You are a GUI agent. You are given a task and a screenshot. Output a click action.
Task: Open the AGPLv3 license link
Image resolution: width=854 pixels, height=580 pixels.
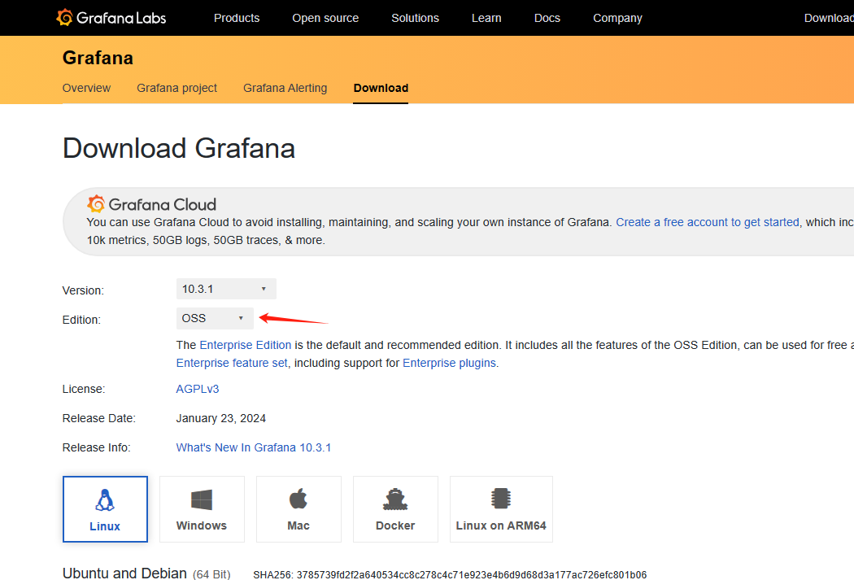(198, 389)
